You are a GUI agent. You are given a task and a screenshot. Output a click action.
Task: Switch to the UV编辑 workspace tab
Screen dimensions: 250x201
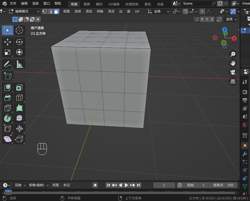coord(114,4)
